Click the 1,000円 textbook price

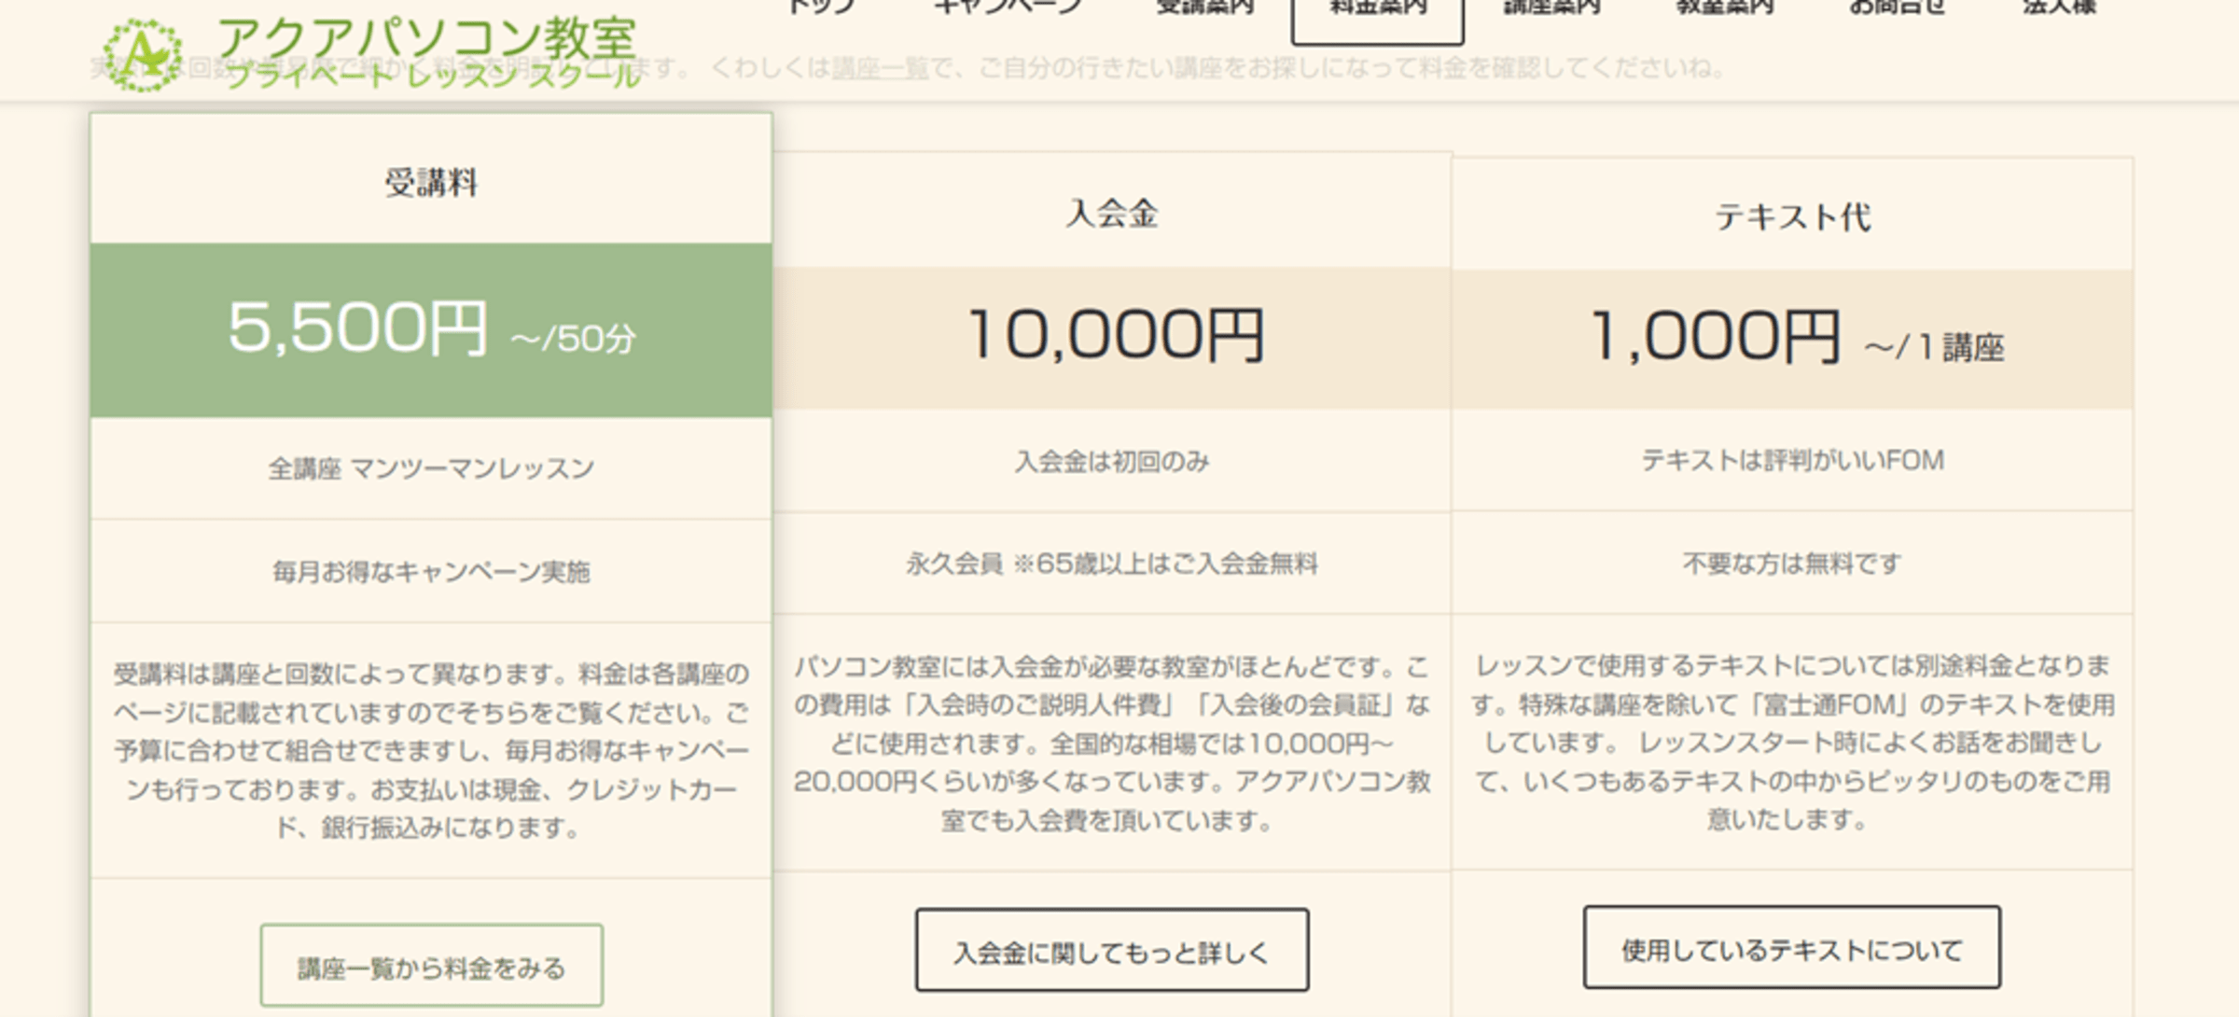pyautogui.click(x=1715, y=338)
